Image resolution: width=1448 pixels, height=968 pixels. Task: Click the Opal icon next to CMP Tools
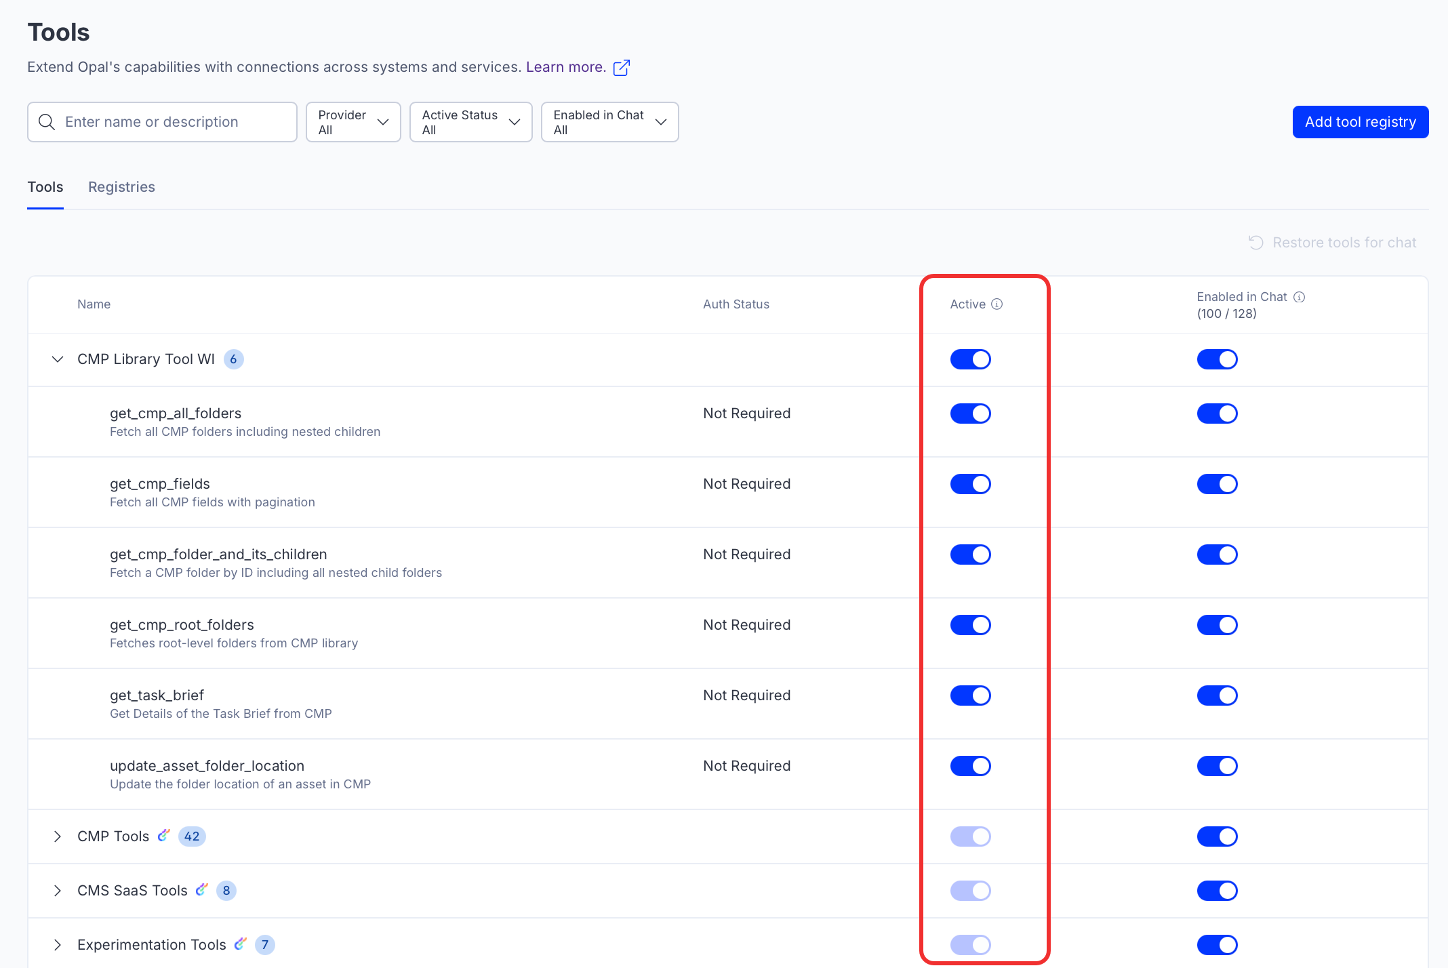tap(163, 836)
